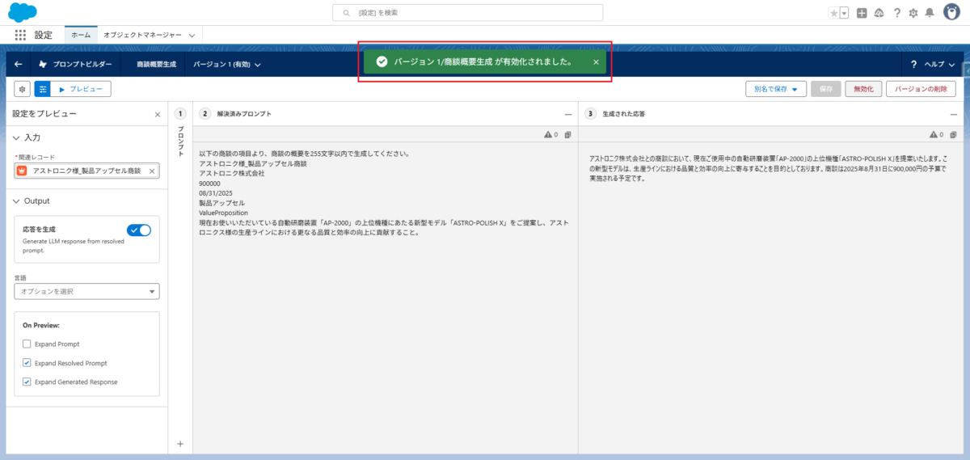Viewport: 970px width, 460px height.
Task: Uncheck Expand Resolved Prompt checkbox
Action: pos(27,363)
